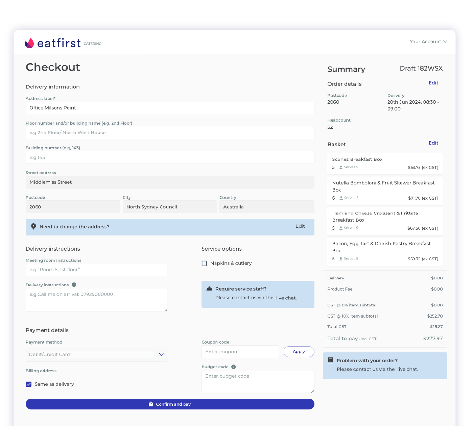Click Nutella Bomboloni & Fruit Skewer Breakfast Box name
This screenshot has width=473, height=426.
pos(383,186)
